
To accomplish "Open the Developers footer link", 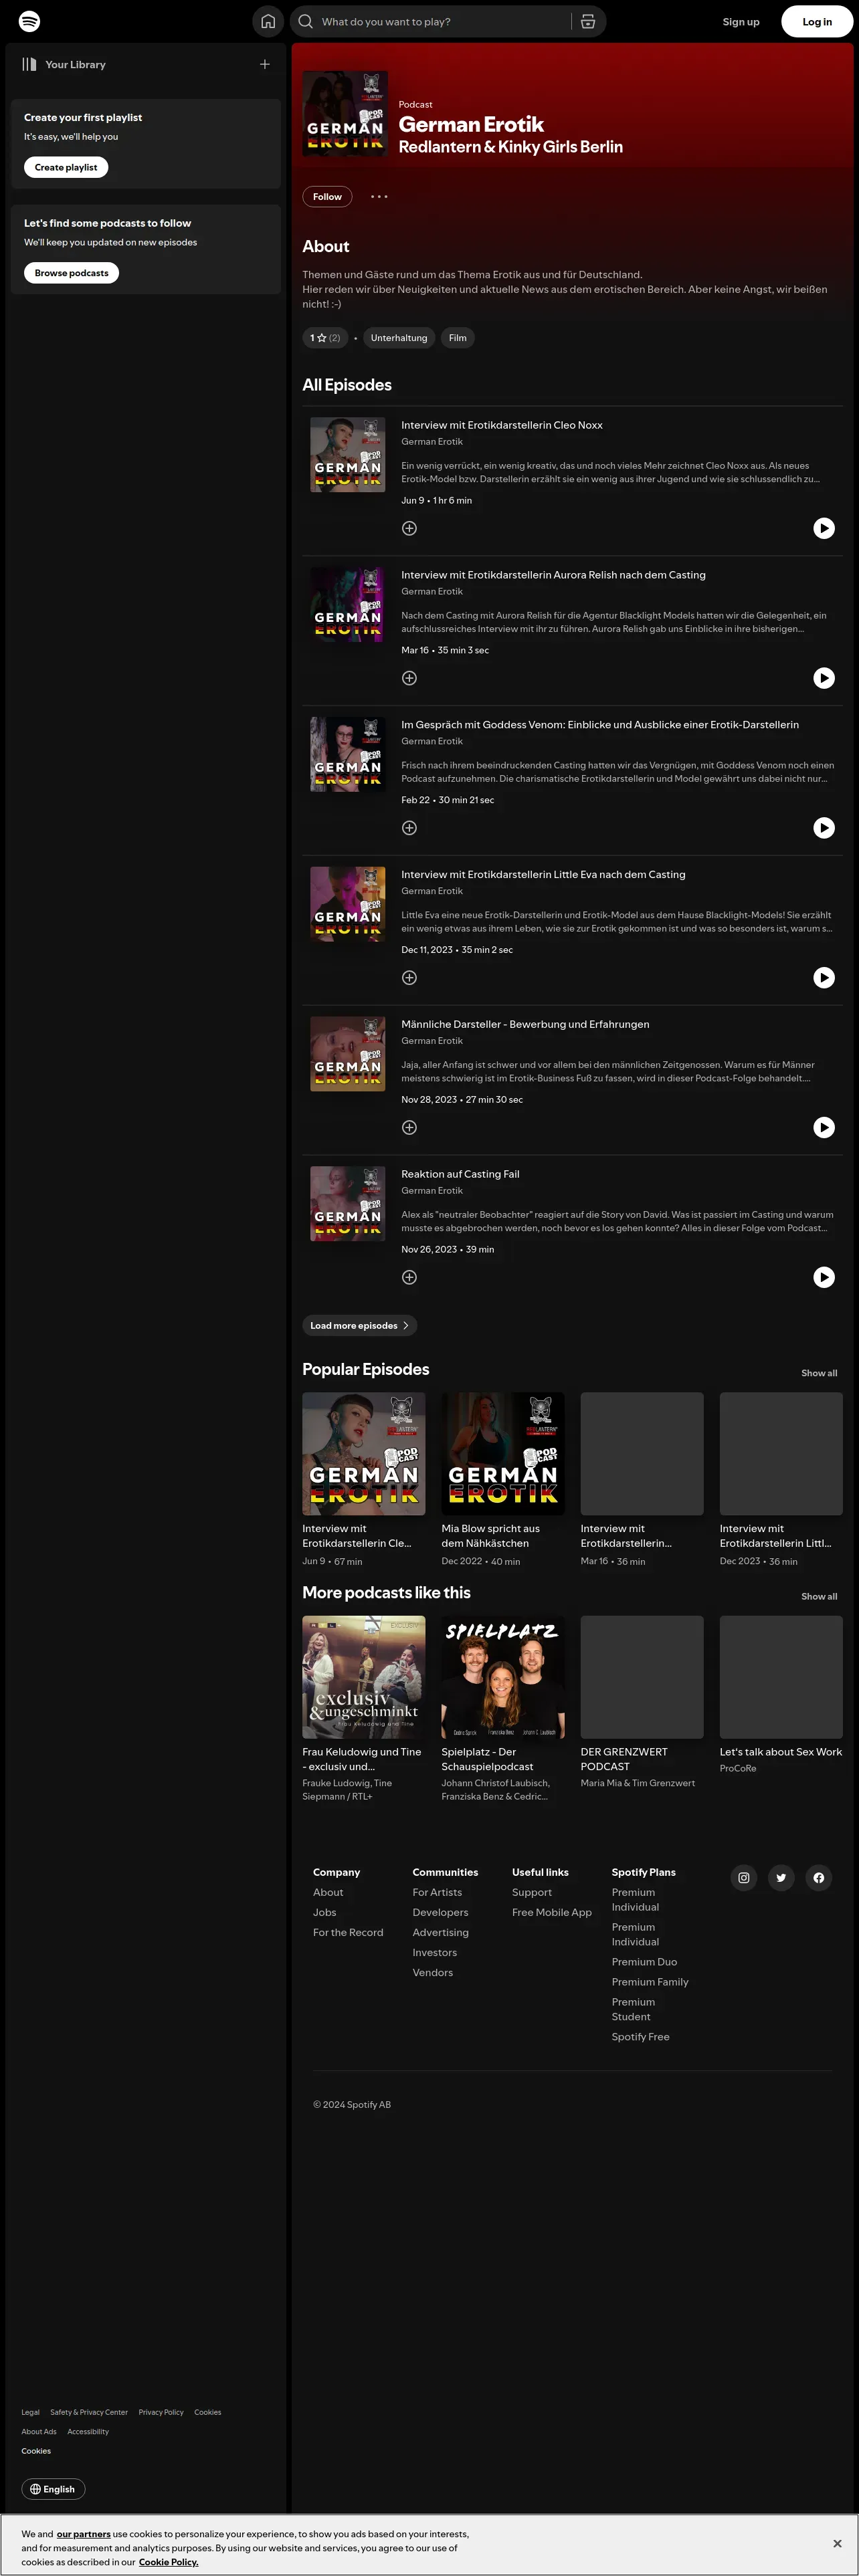I will [440, 1912].
